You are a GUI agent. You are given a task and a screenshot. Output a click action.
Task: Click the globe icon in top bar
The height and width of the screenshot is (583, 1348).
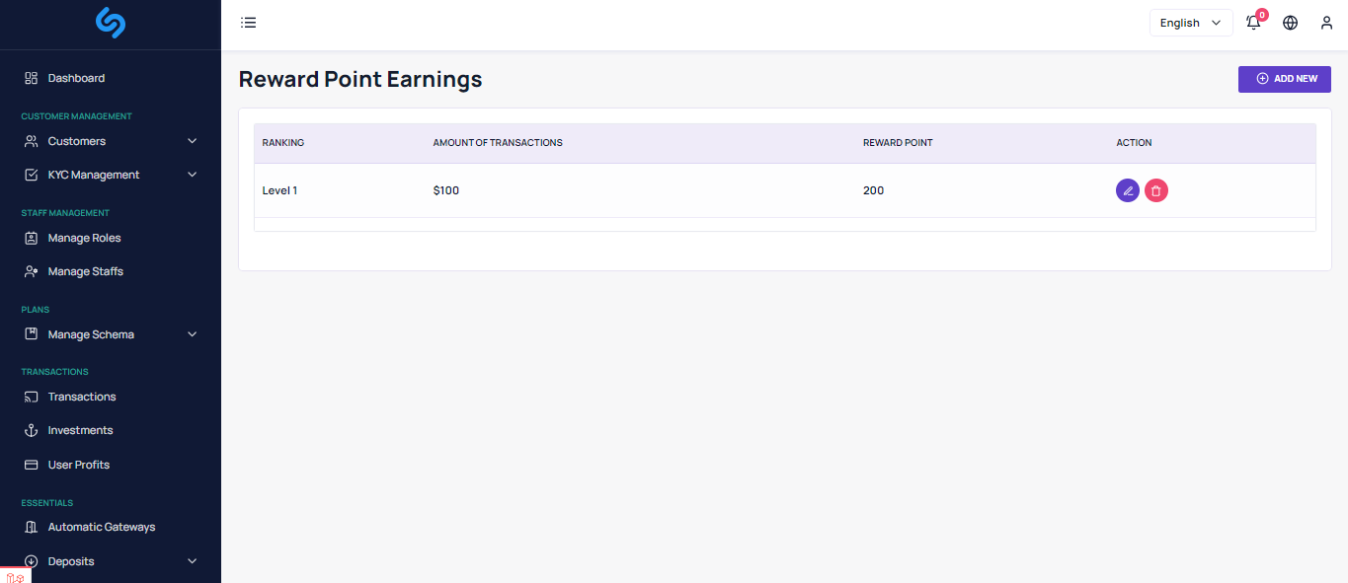point(1290,23)
